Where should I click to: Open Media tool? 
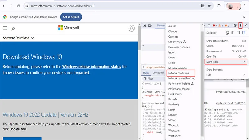(171, 63)
